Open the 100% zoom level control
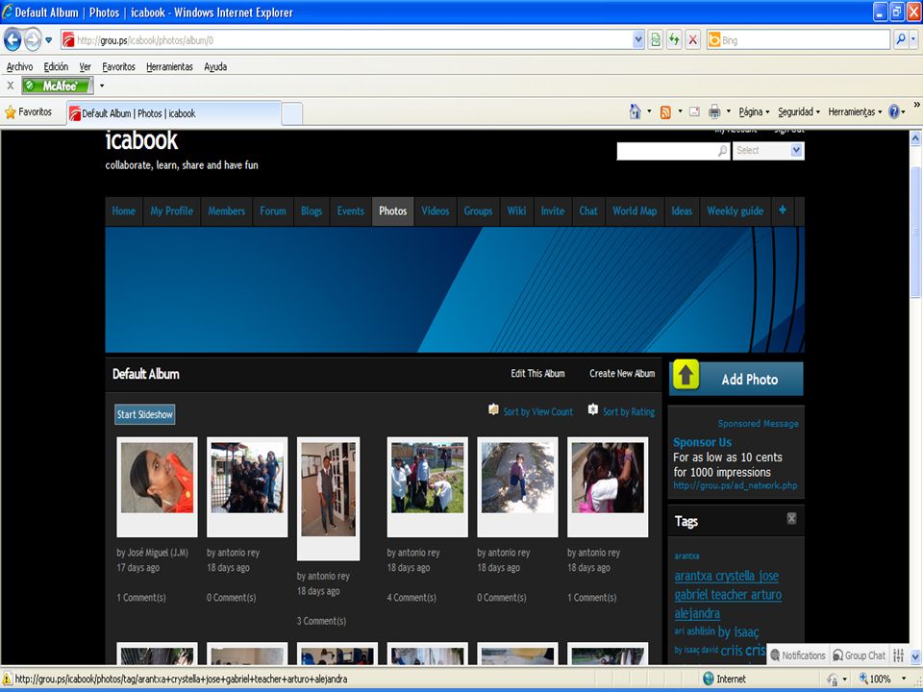This screenshot has width=923, height=692. point(882,680)
